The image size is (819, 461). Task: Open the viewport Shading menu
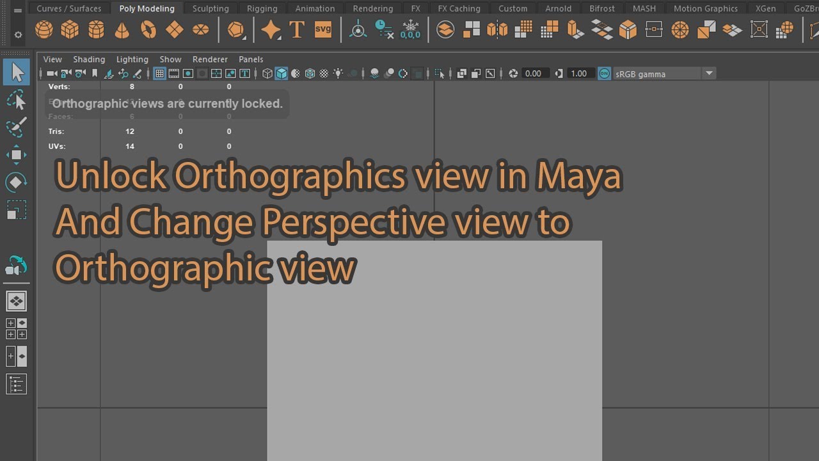(89, 59)
